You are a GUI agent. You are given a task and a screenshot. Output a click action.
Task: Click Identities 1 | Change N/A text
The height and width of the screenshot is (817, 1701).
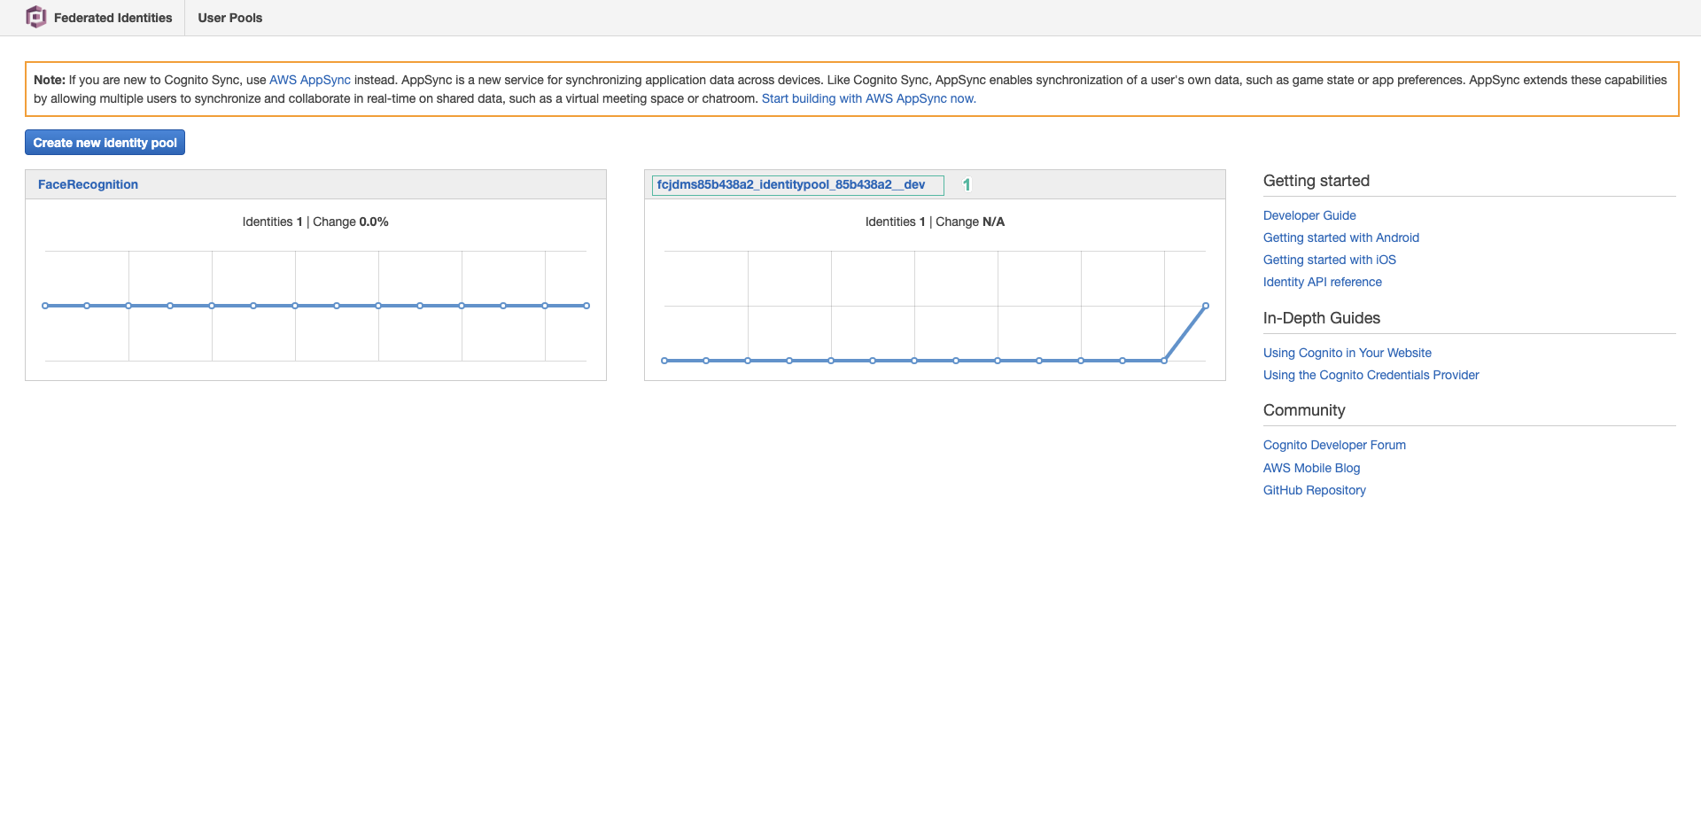coord(935,222)
